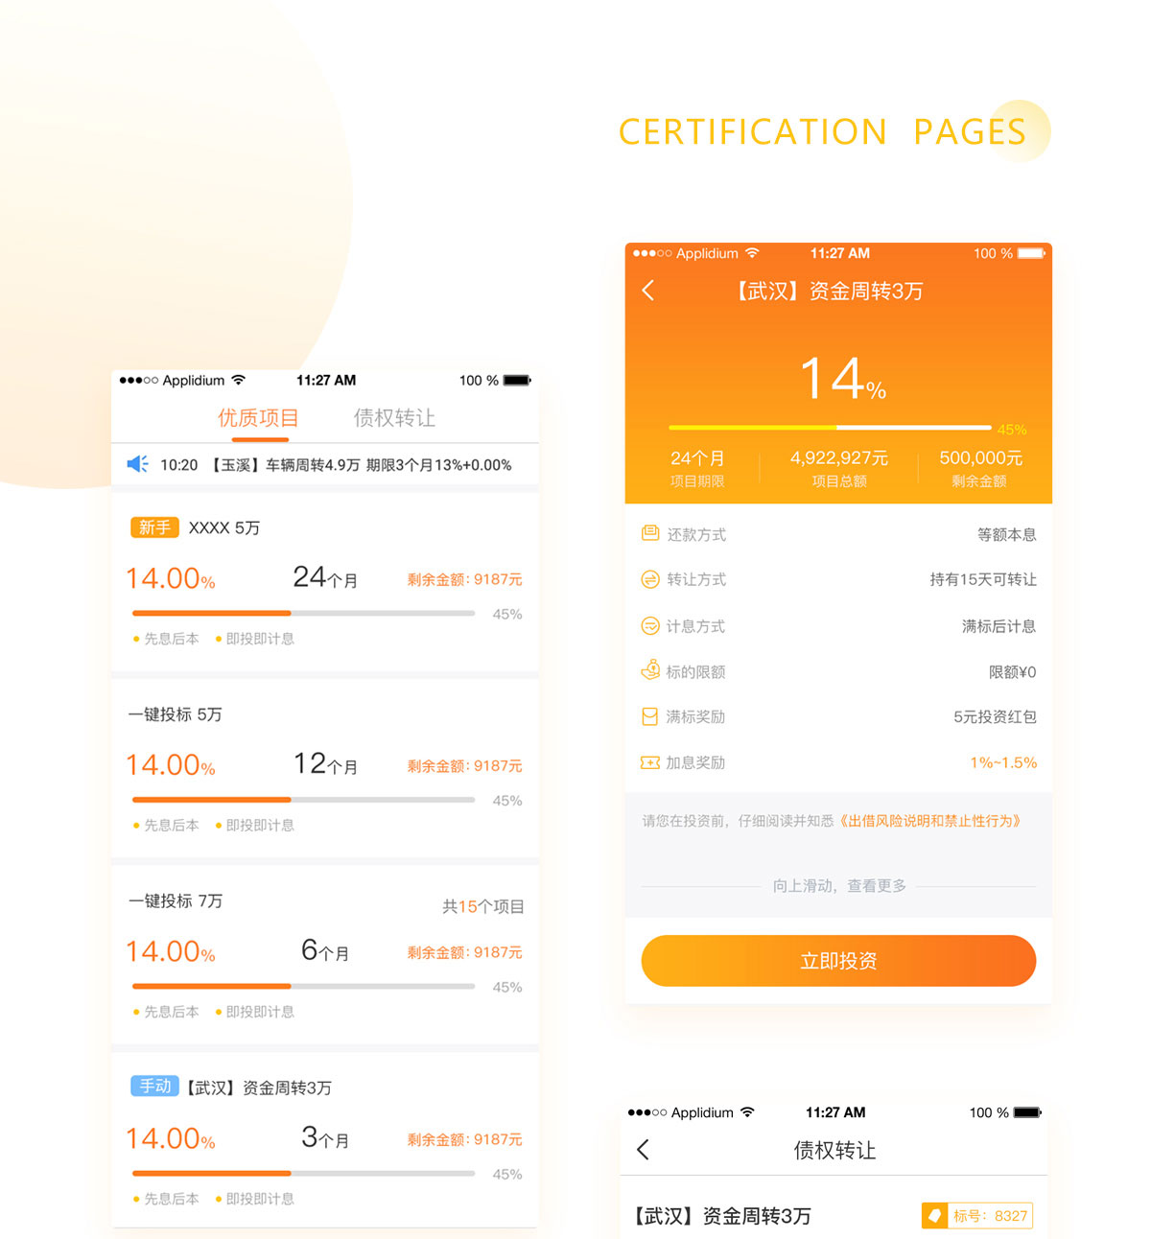The width and height of the screenshot is (1151, 1239).
Task: Tap the 手动 label badge
Action: click(154, 1087)
